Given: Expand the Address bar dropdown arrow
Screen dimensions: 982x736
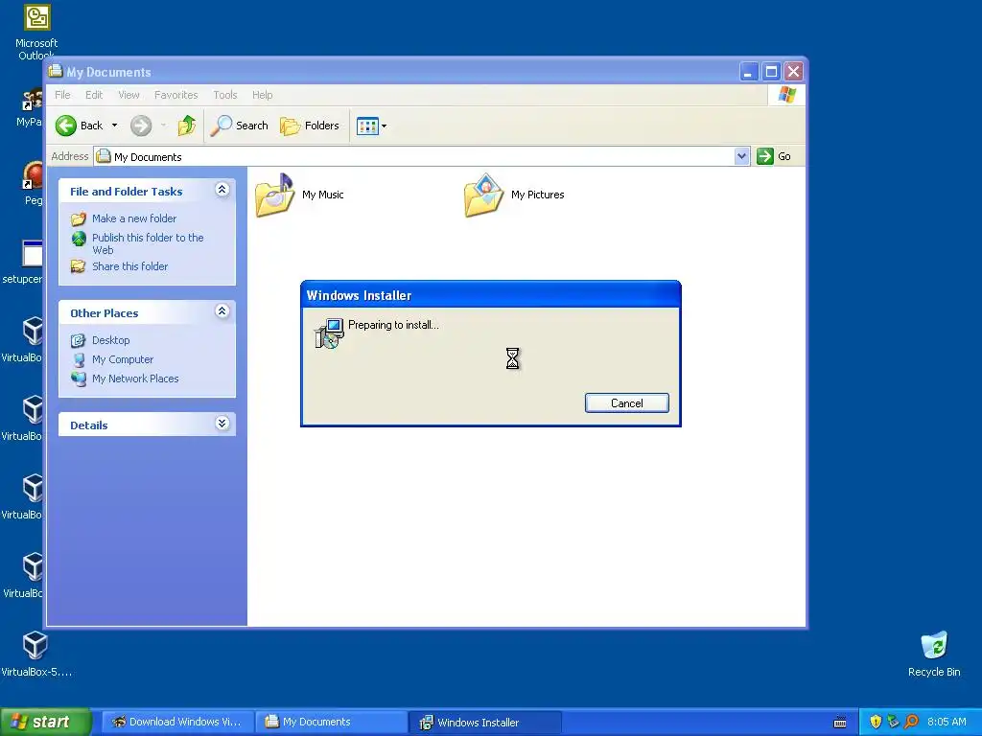Looking at the screenshot, I should (x=741, y=156).
